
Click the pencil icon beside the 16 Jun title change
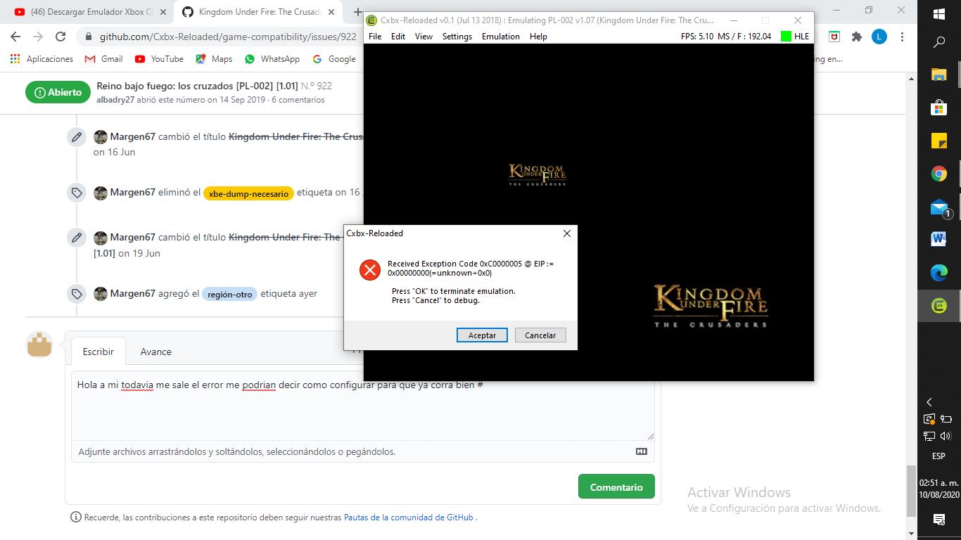coord(77,137)
